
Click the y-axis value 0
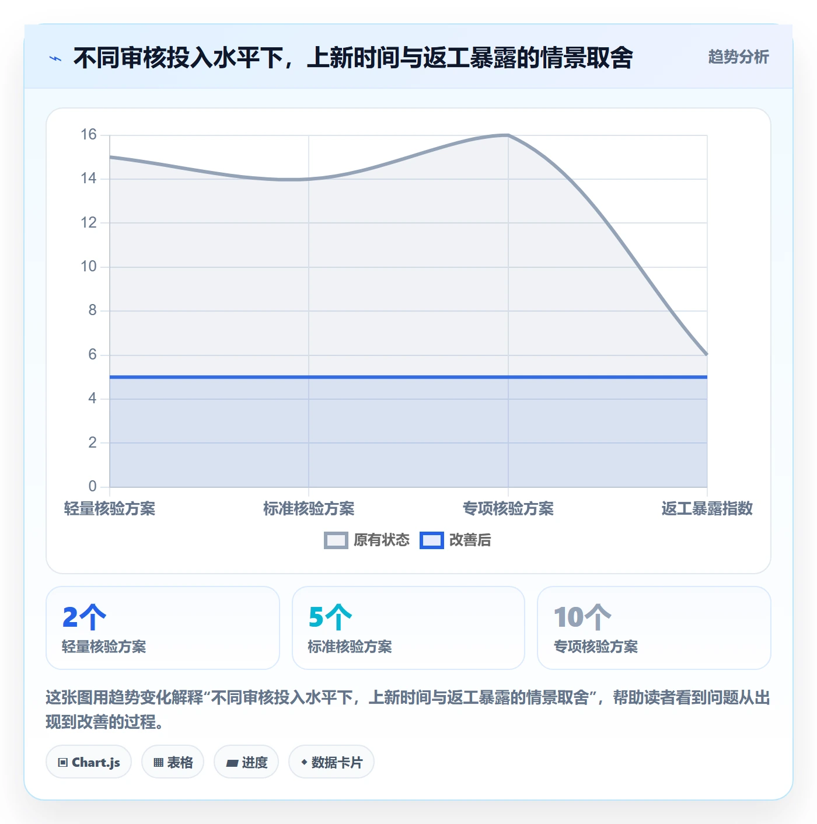pos(92,486)
